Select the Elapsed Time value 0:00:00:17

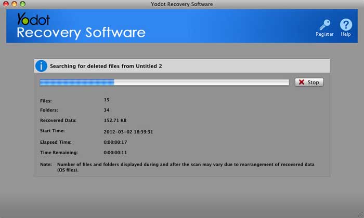[x=115, y=142]
